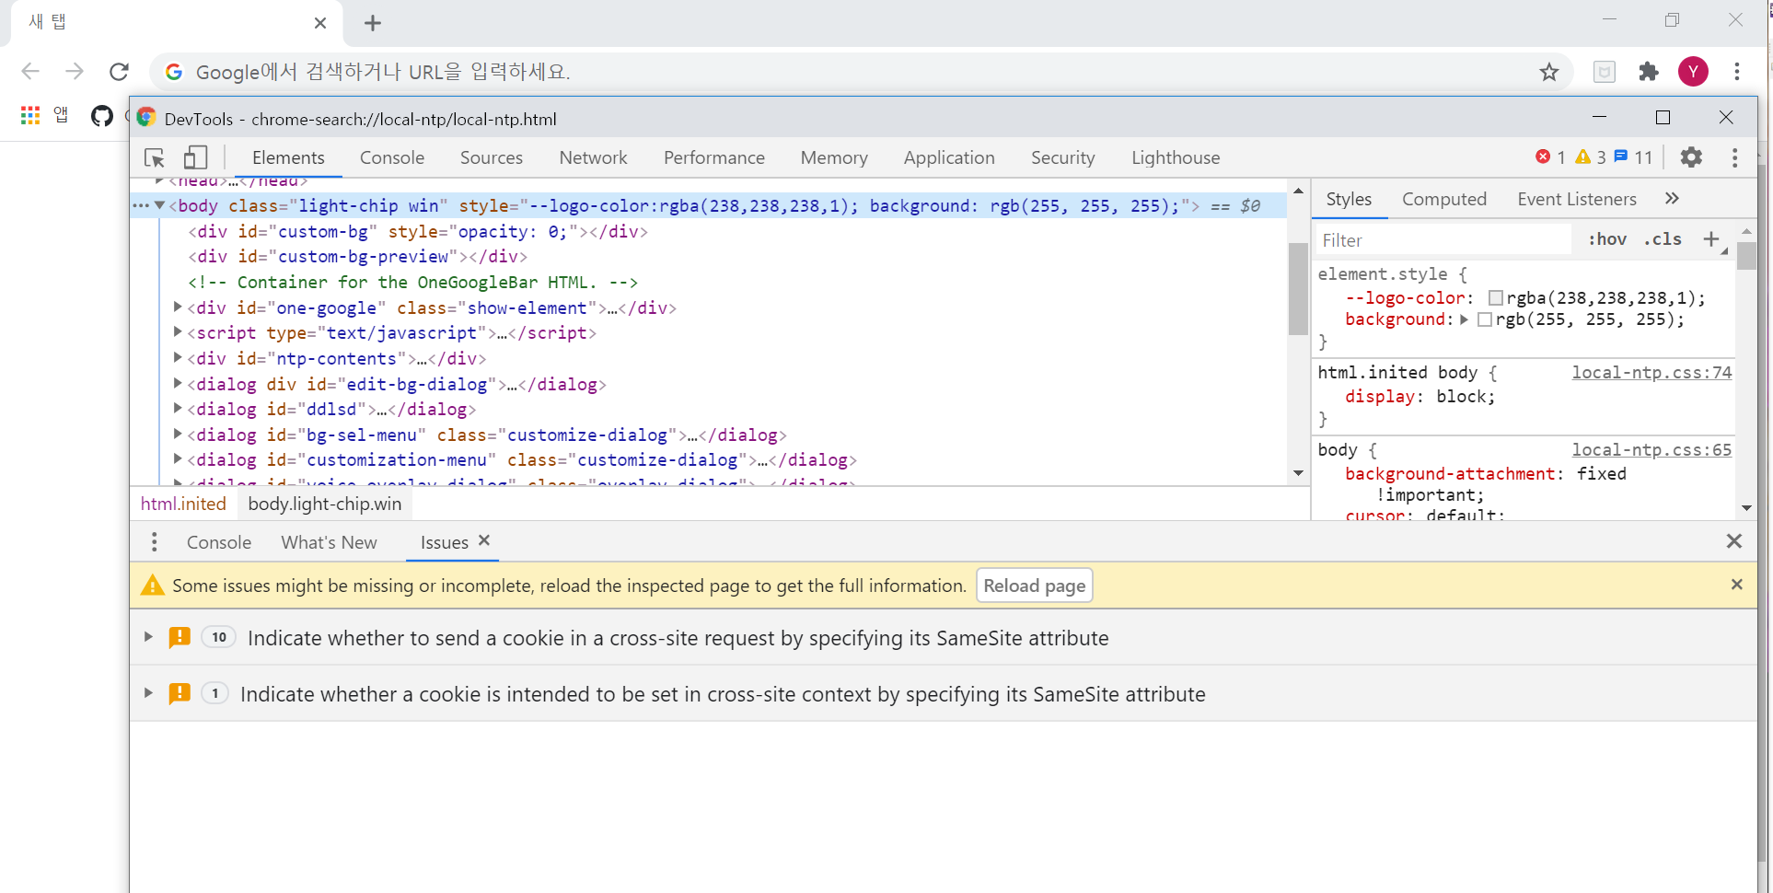Open a new browser tab

[373, 23]
